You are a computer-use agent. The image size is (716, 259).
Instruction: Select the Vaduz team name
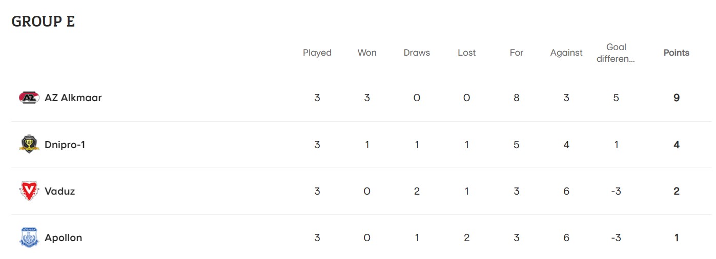(60, 192)
